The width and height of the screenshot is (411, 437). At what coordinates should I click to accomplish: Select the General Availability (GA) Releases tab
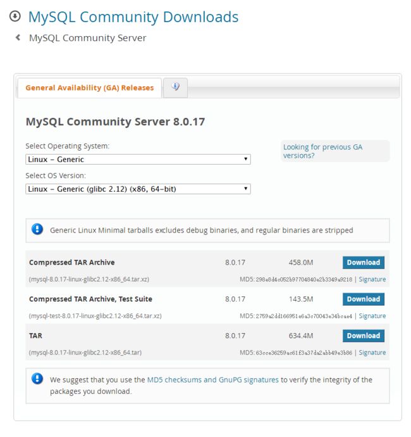click(89, 88)
